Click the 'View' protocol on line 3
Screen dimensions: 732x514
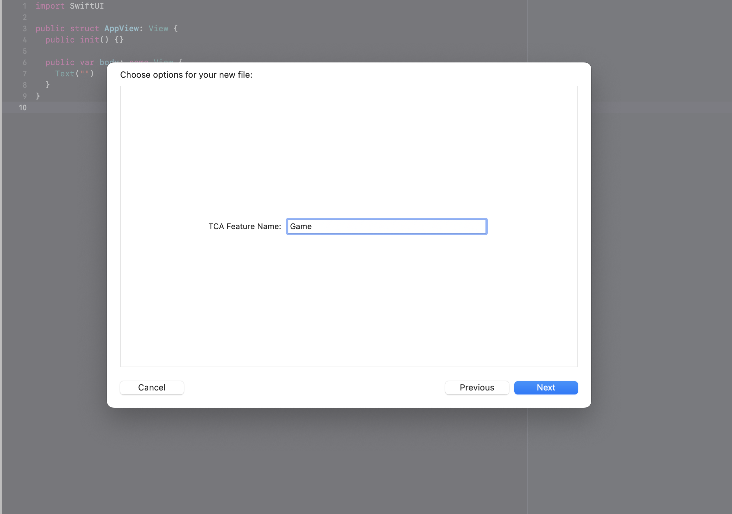click(x=158, y=29)
